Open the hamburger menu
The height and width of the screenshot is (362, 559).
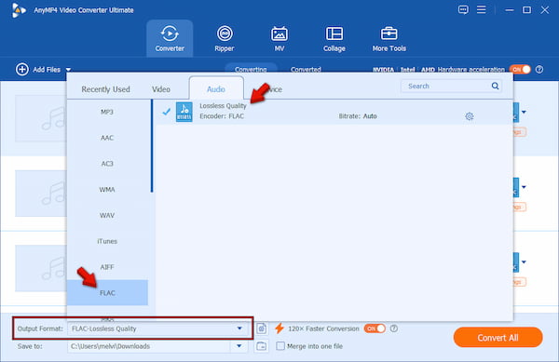[x=482, y=9]
